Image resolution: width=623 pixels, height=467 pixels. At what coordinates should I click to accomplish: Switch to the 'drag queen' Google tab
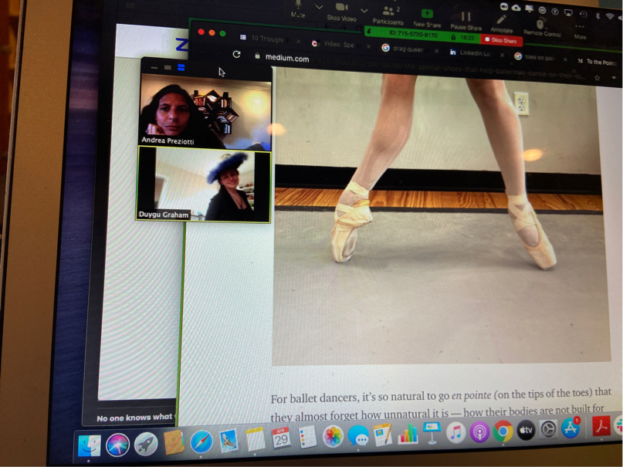click(x=408, y=49)
